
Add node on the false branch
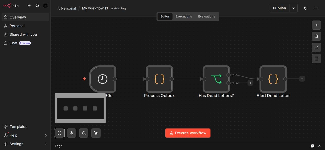250,83
